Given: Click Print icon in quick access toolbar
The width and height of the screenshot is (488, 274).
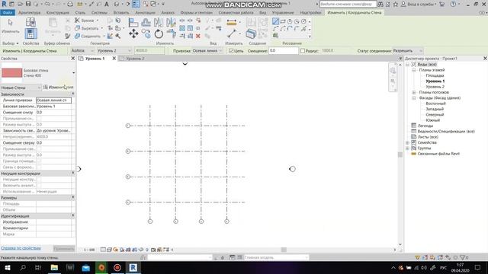Looking at the screenshot, I should 70,4.
